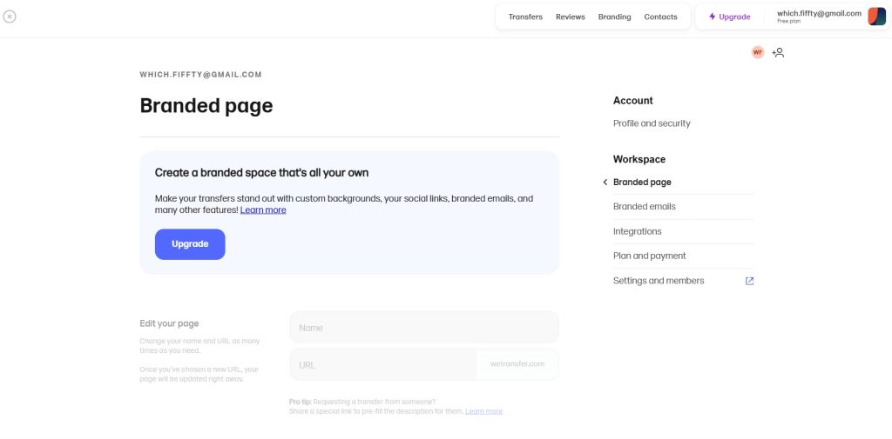
Task: Open Integrations settings
Action: click(637, 232)
